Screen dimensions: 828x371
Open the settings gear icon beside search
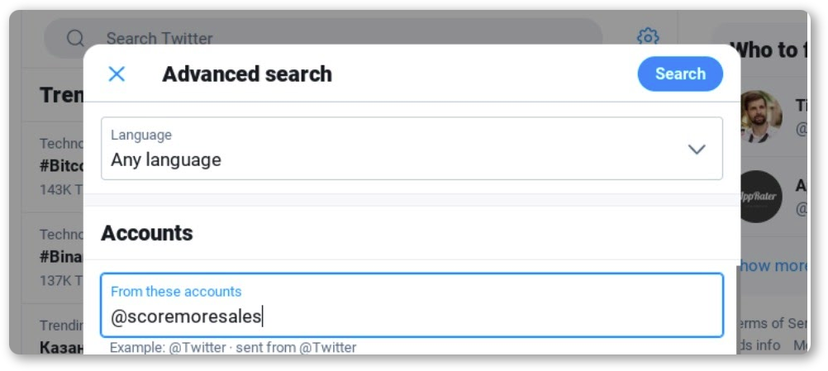point(648,37)
